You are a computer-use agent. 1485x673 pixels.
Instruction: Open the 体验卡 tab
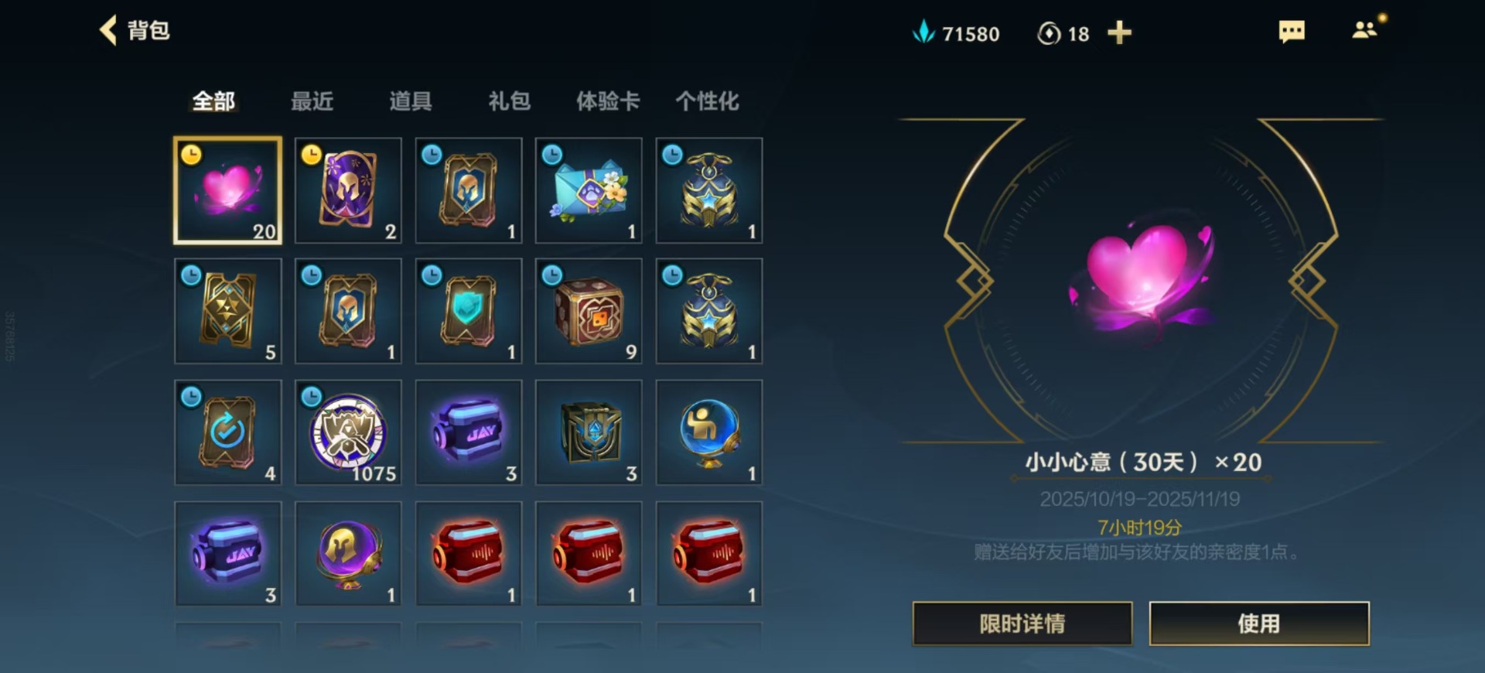(x=608, y=101)
